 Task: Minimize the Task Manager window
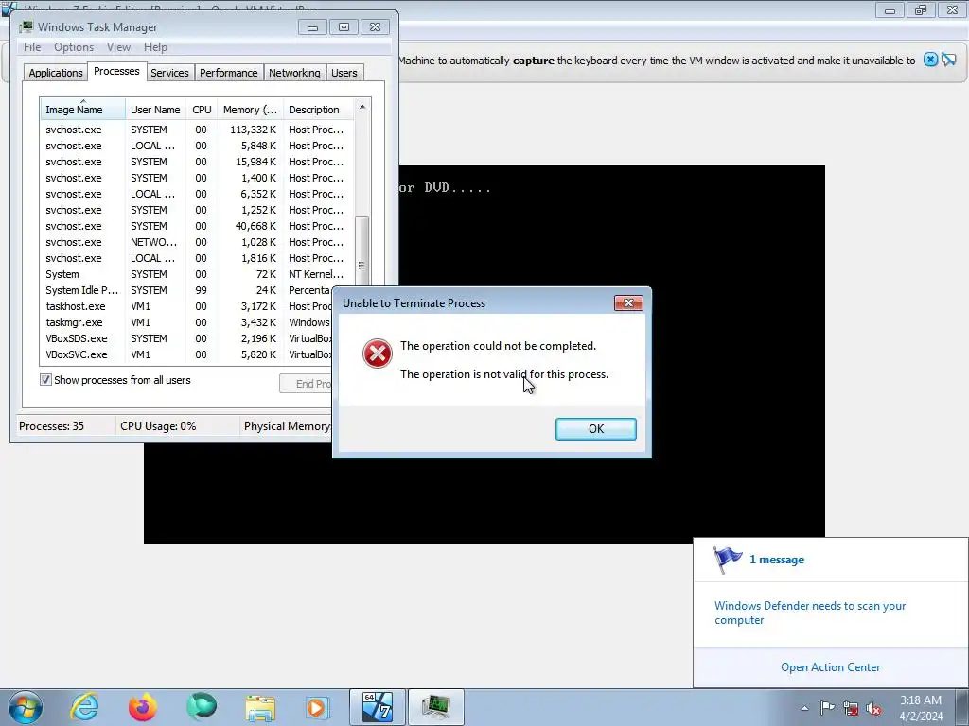point(312,27)
